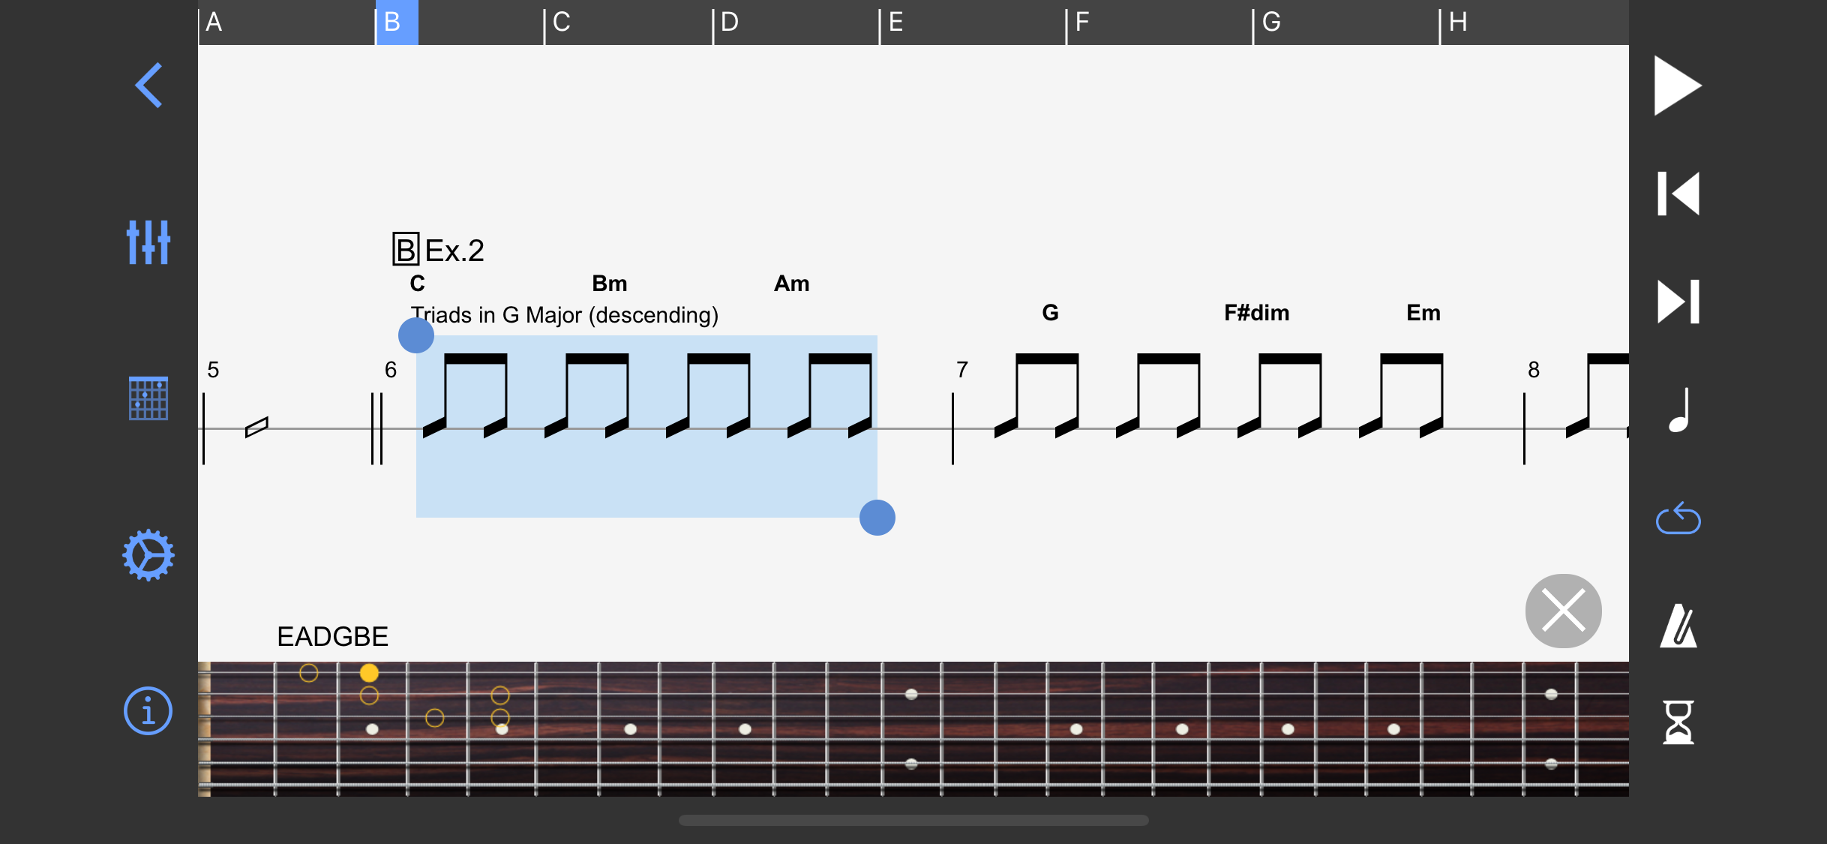Jump to section marker H
Image resolution: width=1827 pixels, height=844 pixels.
pos(1457,22)
